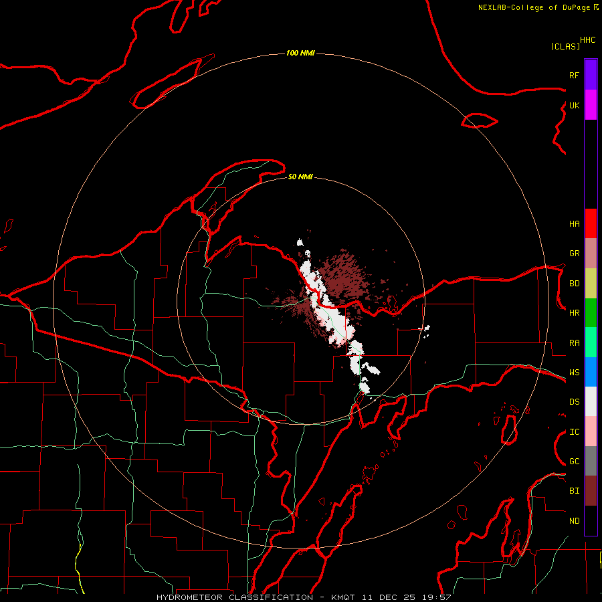Image resolution: width=602 pixels, height=602 pixels.
Task: Click the ND legend label
Action: coord(575,521)
